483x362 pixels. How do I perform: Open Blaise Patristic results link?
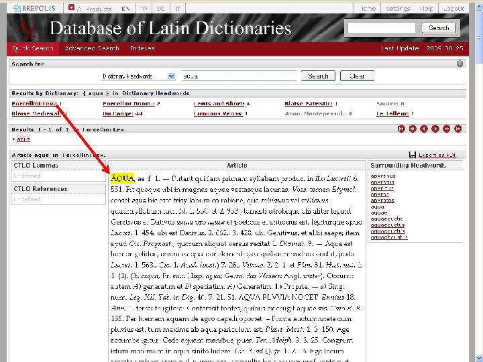point(309,104)
